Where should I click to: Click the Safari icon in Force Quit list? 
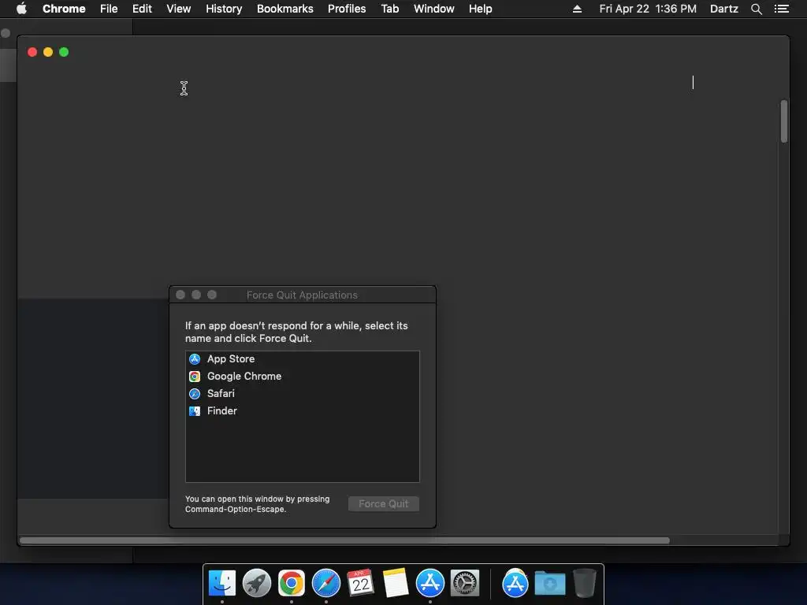[195, 394]
